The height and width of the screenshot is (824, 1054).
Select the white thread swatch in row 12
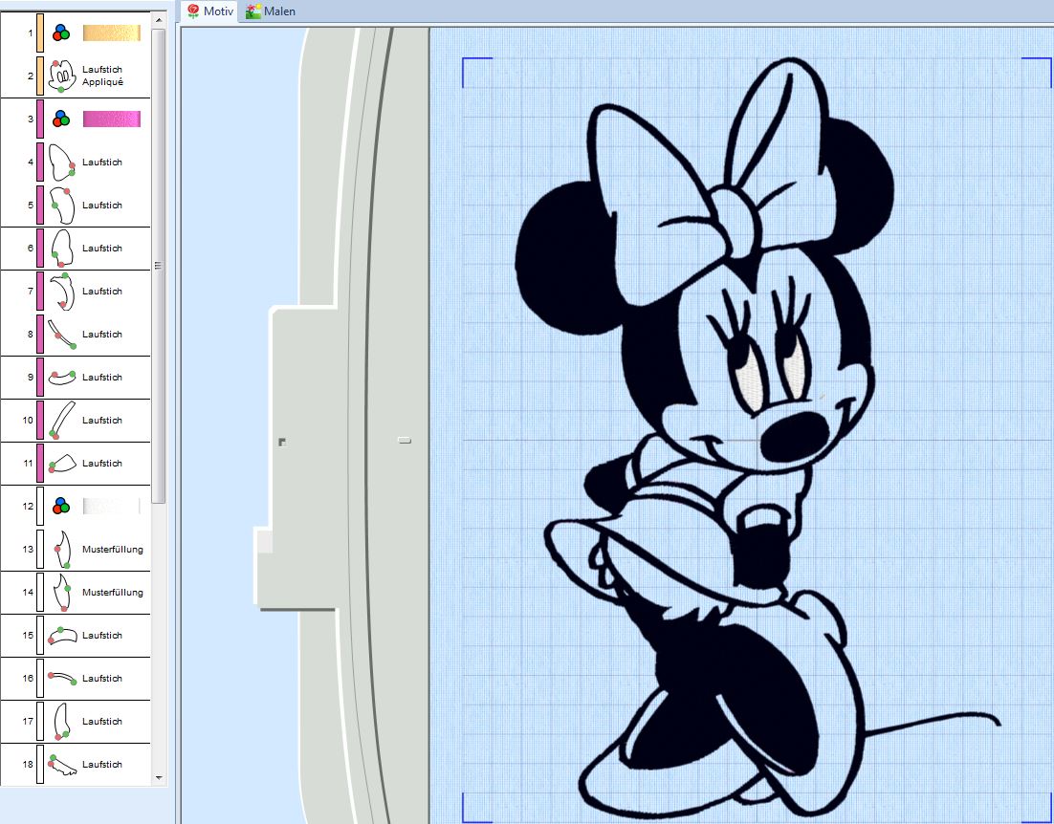coord(112,506)
